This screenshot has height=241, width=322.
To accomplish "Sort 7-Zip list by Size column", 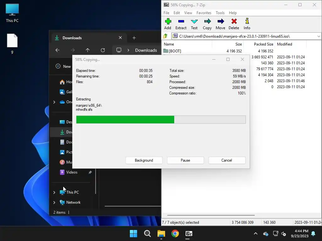I will point(228,44).
